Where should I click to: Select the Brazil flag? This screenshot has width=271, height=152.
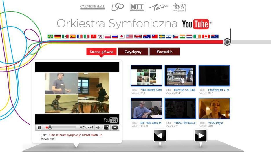50,36
